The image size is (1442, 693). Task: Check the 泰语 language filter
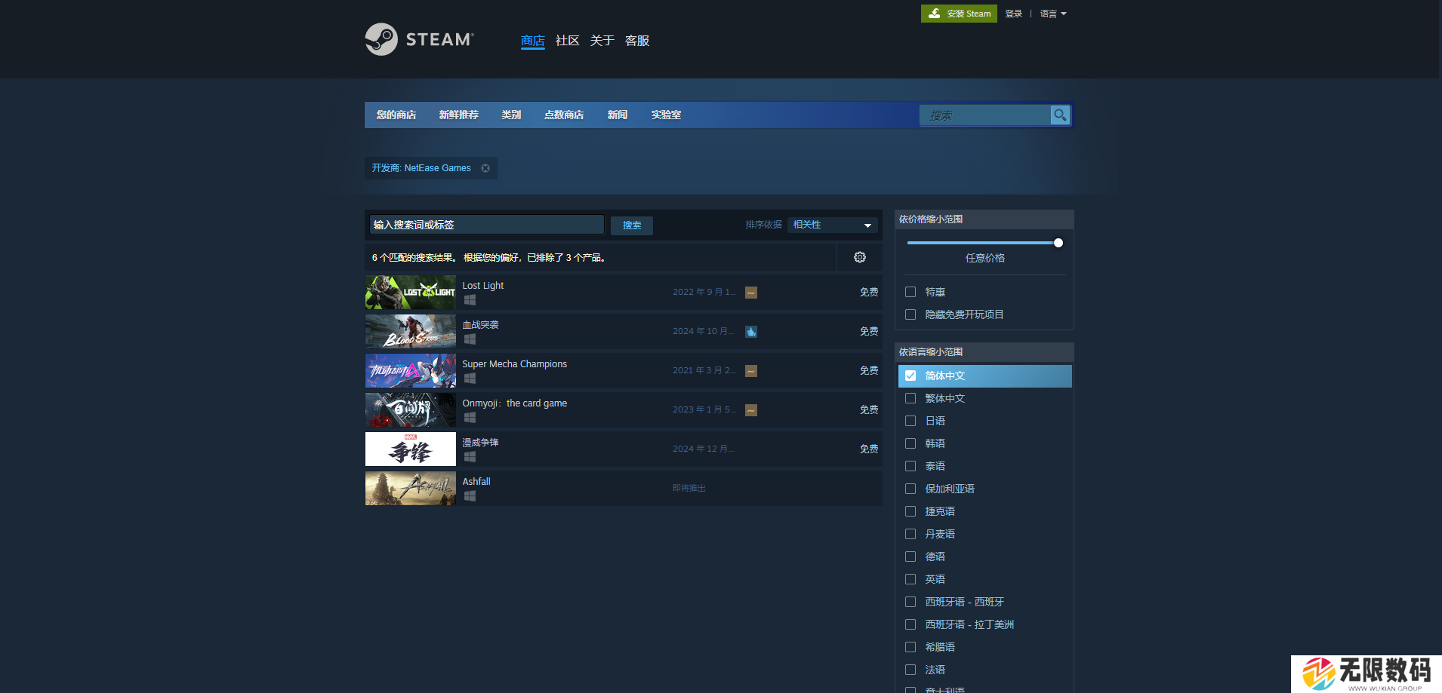[910, 466]
